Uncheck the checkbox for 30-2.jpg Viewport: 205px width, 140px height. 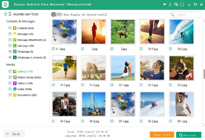(171, 49)
